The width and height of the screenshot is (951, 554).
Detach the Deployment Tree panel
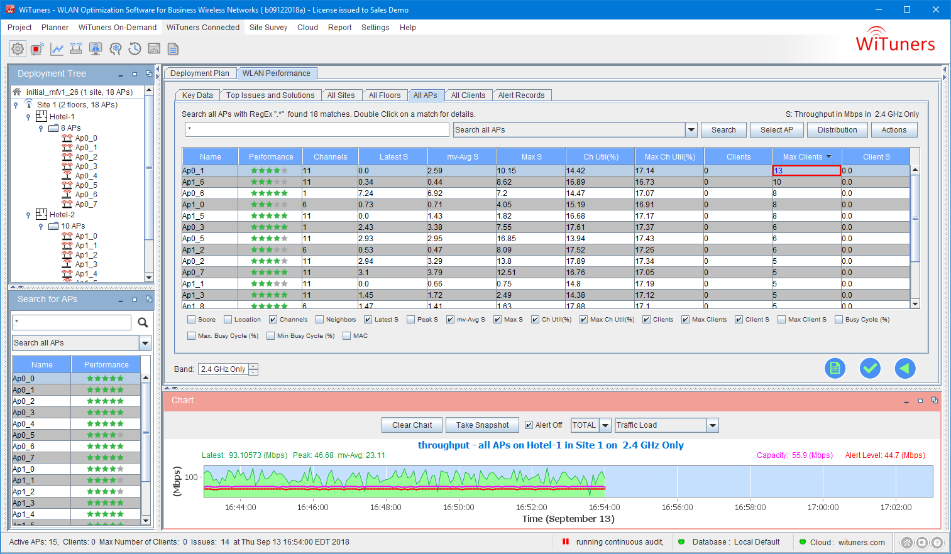[149, 73]
